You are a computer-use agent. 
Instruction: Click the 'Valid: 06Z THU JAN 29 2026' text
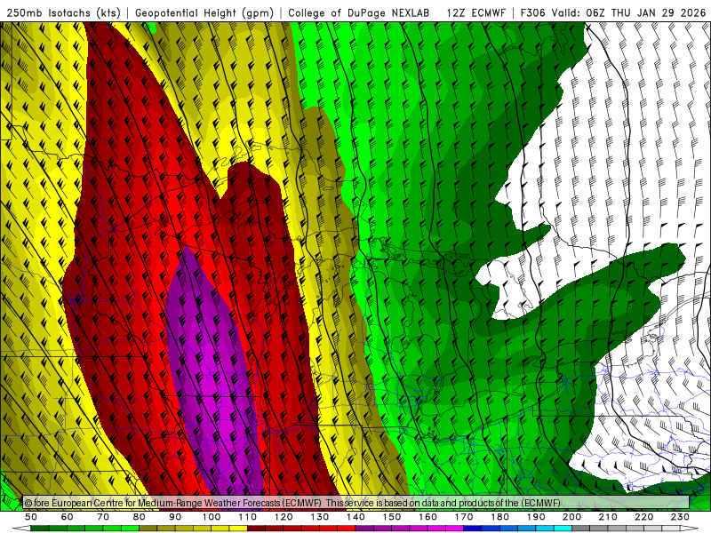click(x=629, y=12)
